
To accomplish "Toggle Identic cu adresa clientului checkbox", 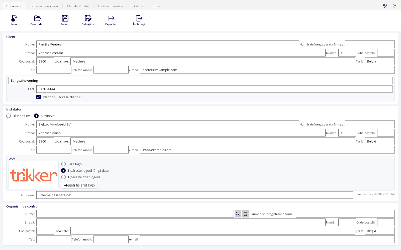I will click(39, 97).
